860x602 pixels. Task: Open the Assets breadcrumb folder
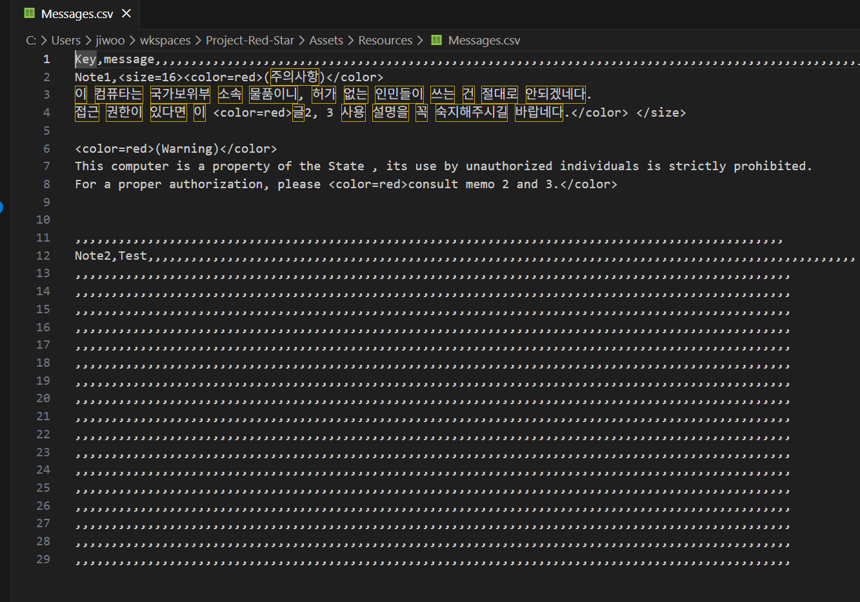coord(326,40)
